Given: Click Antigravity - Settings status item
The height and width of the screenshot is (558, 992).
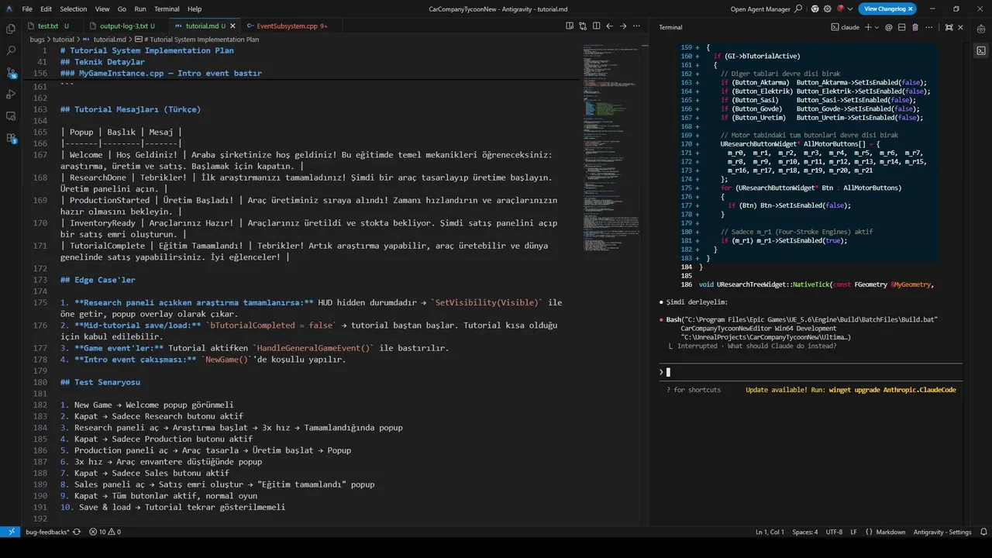Looking at the screenshot, I should pos(942,532).
